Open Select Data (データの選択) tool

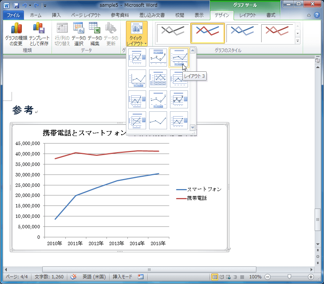[x=79, y=34]
